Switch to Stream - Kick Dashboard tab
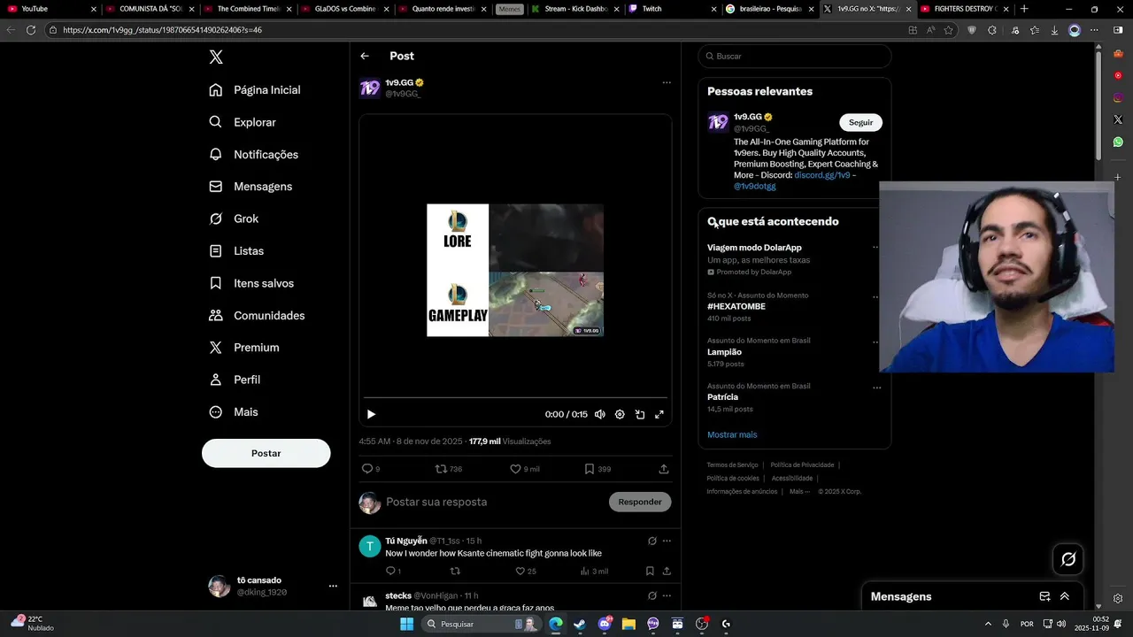 (574, 9)
